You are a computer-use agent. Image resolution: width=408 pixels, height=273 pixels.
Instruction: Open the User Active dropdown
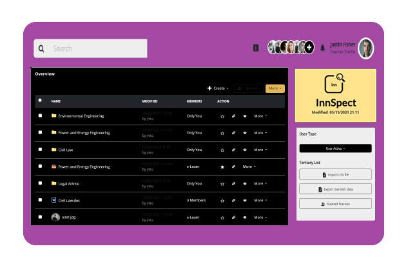click(x=335, y=148)
